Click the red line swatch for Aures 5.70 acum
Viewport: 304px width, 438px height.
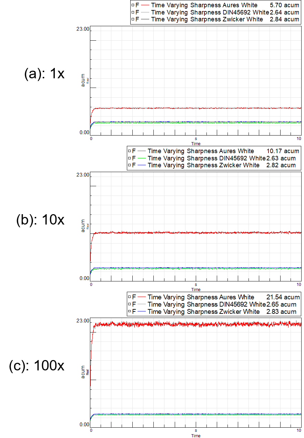tap(145, 5)
